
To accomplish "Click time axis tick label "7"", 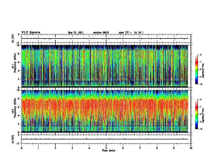I will [140, 148].
